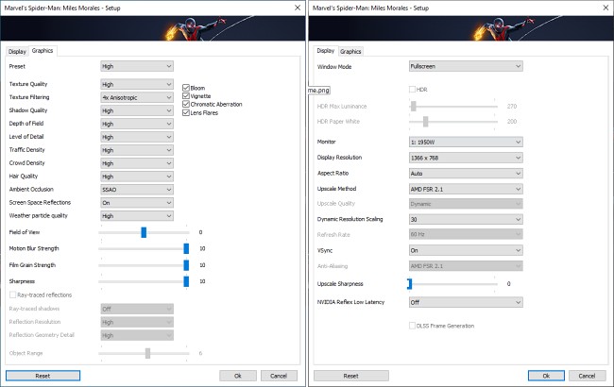Open the Display Resolution dropdown
Image resolution: width=614 pixels, height=387 pixels.
pyautogui.click(x=466, y=158)
